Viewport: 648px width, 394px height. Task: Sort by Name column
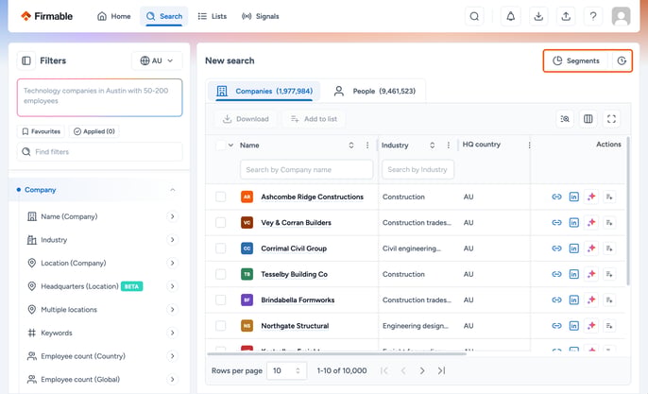[x=350, y=146]
